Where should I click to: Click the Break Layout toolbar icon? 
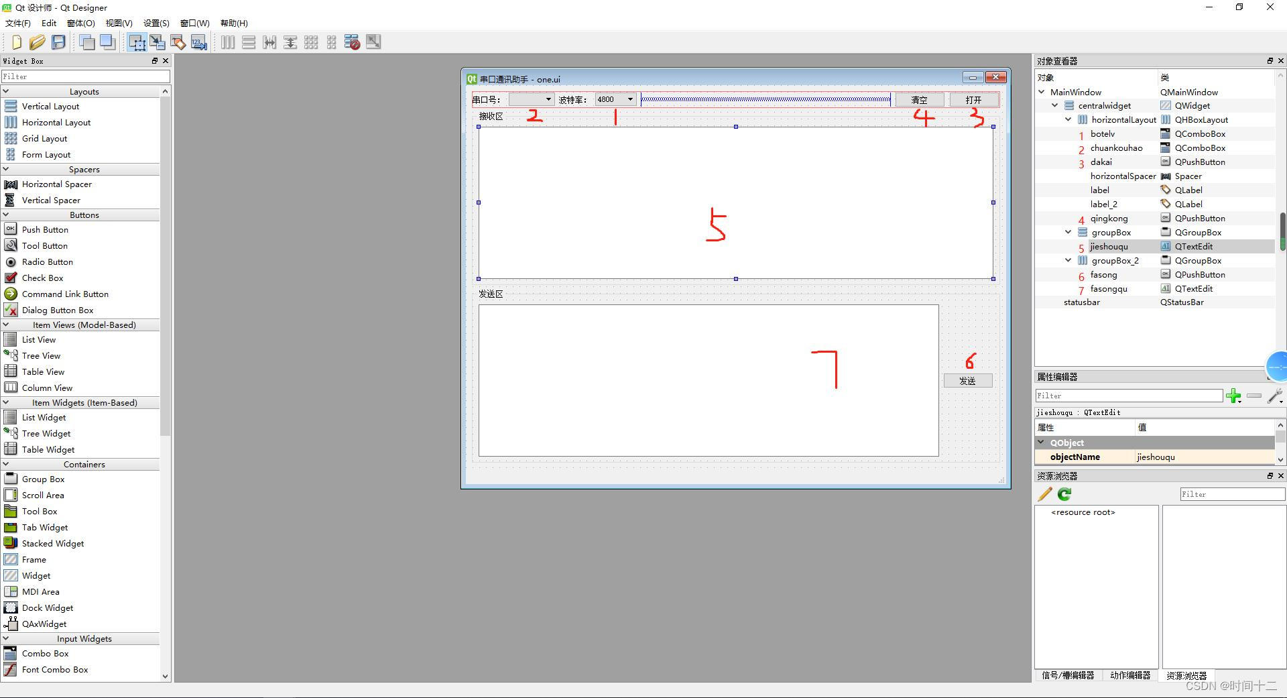pyautogui.click(x=353, y=42)
